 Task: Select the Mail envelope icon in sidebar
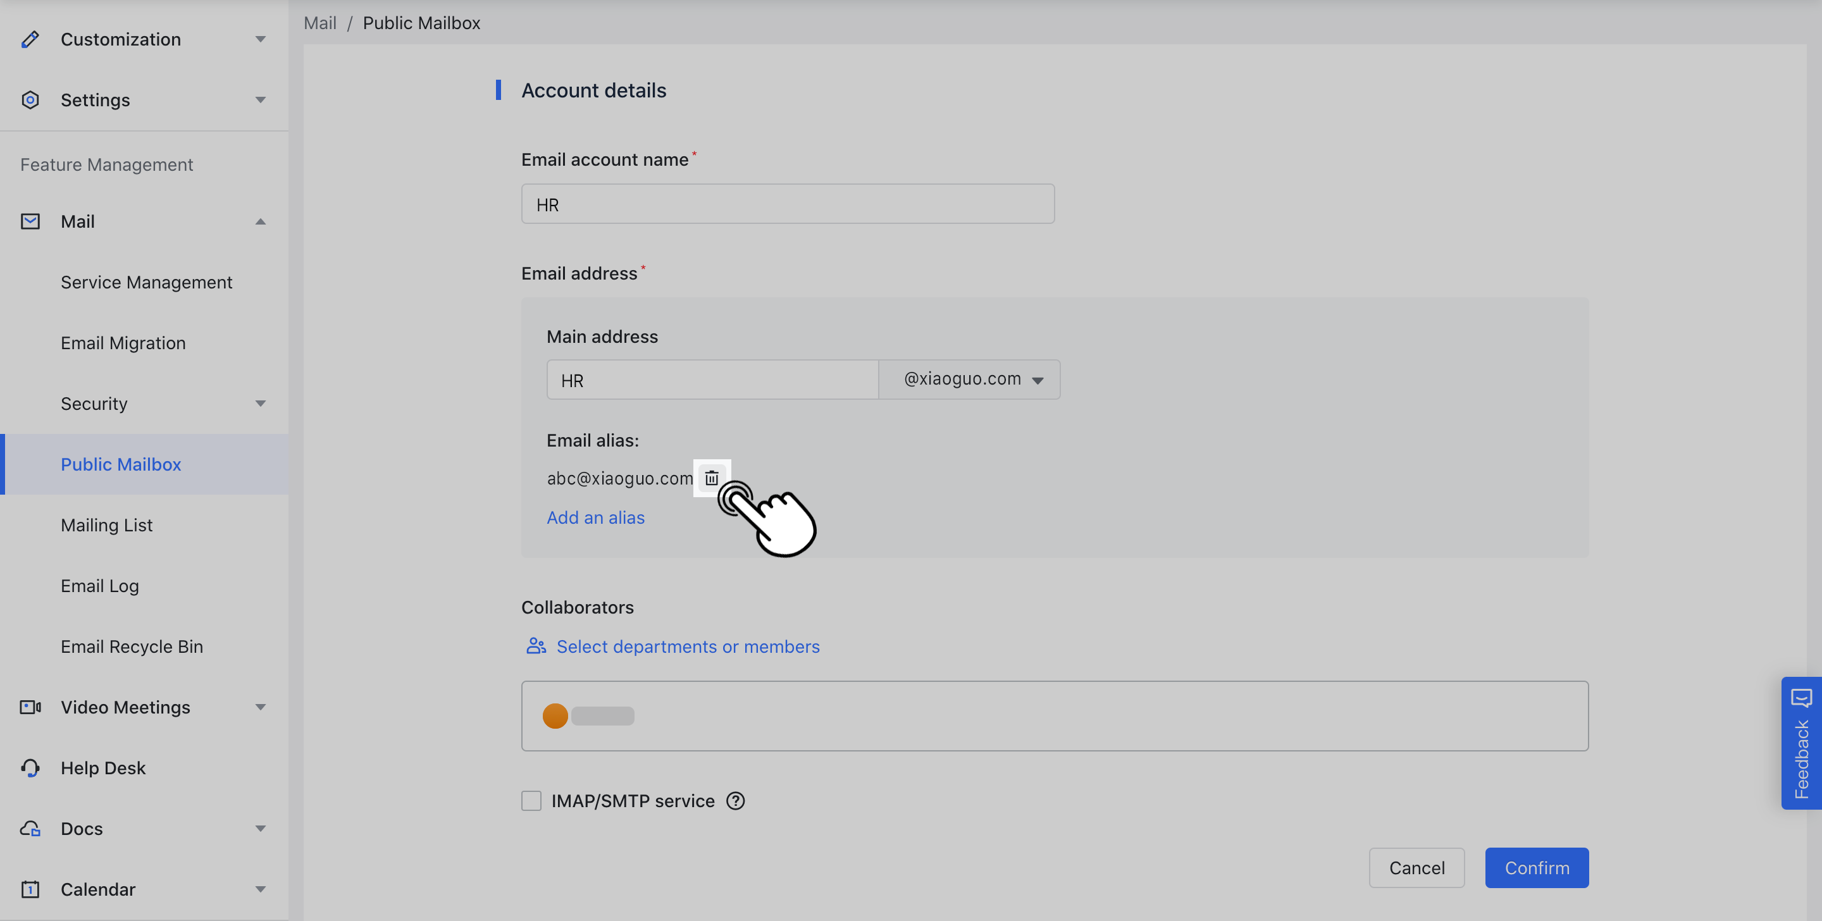pyautogui.click(x=30, y=221)
